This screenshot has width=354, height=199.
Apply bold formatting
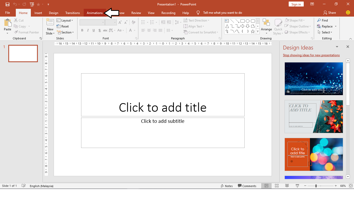click(82, 30)
